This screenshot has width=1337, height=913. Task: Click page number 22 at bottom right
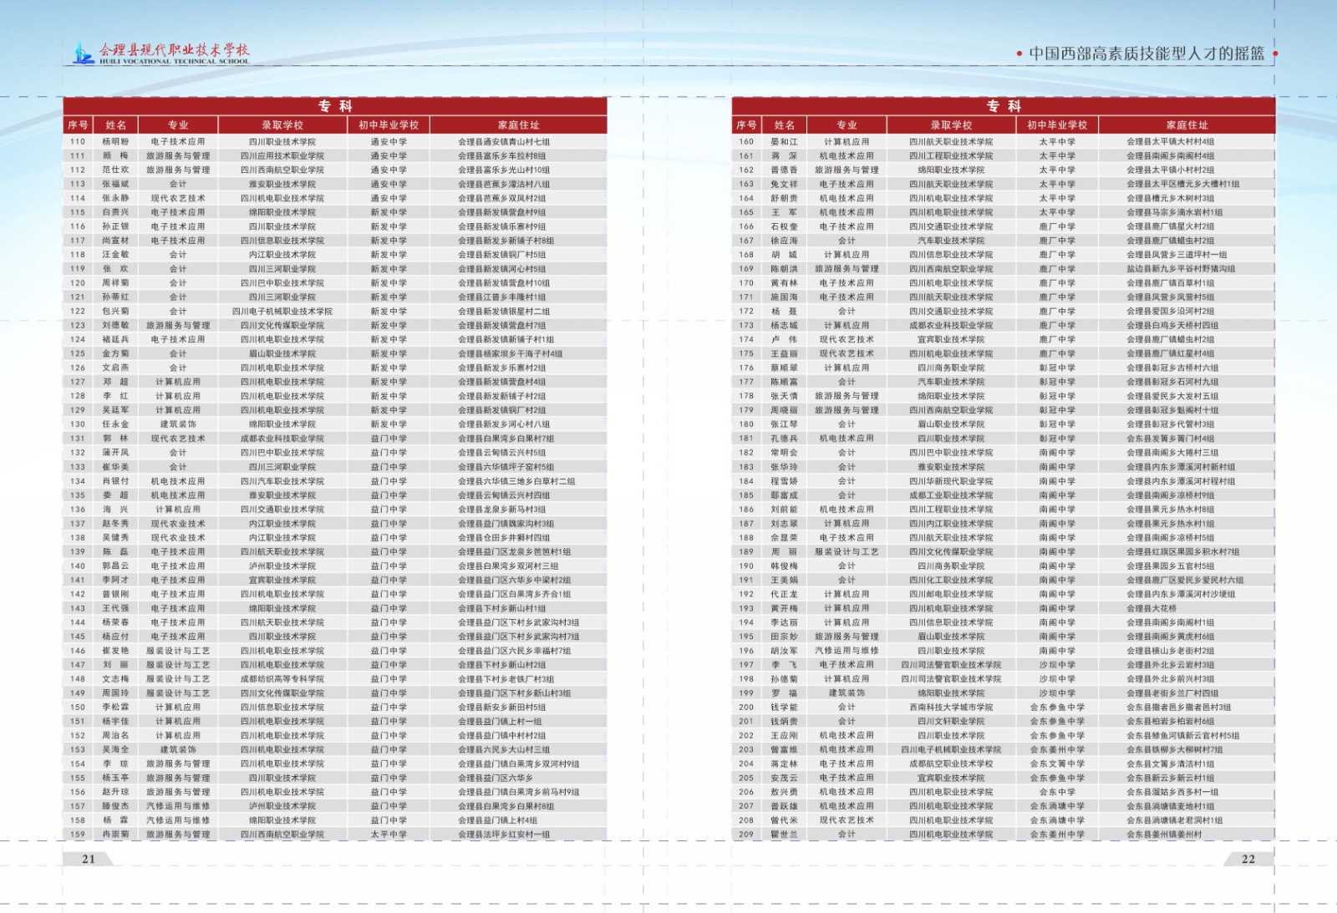click(1248, 859)
